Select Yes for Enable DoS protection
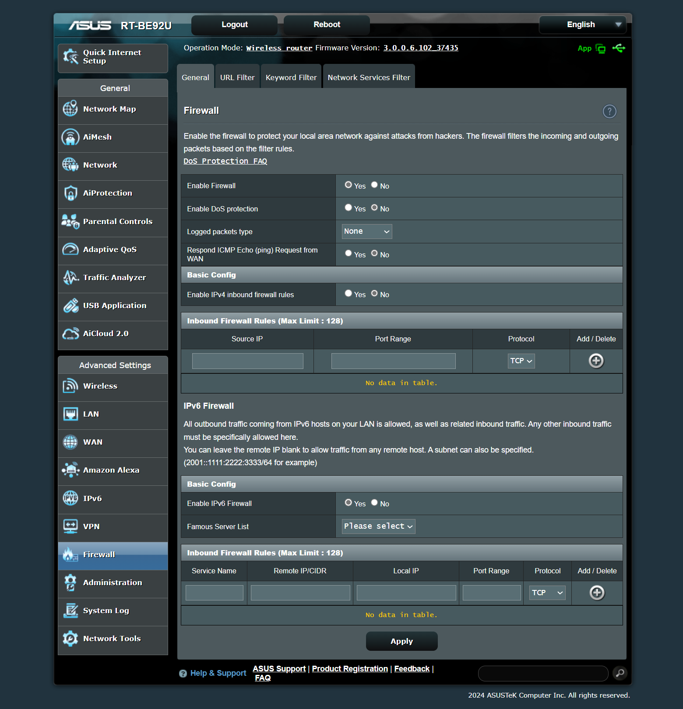 pos(349,207)
